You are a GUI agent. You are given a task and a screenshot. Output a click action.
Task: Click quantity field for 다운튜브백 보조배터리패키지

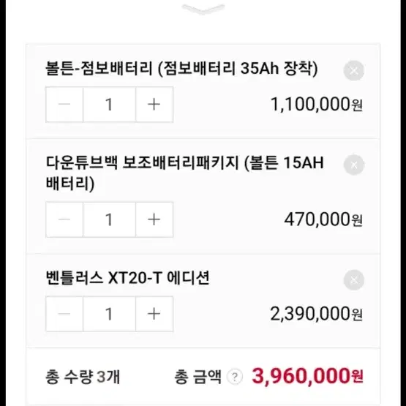[x=109, y=219]
